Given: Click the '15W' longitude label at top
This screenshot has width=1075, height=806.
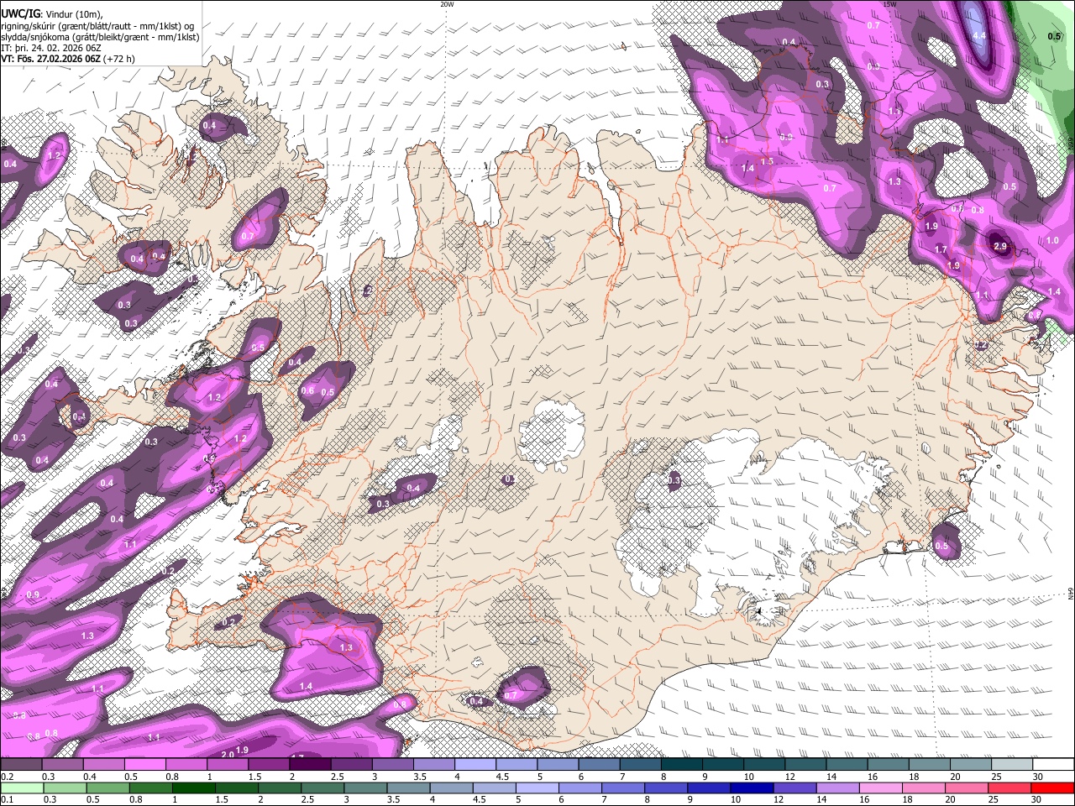Looking at the screenshot, I should tap(889, 4).
